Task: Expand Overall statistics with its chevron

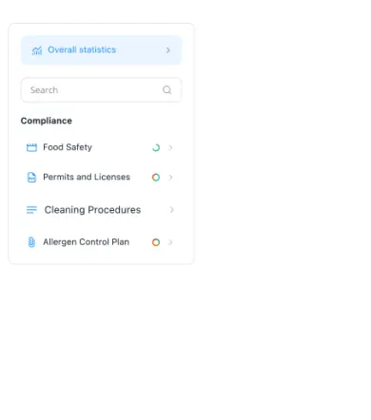Action: 168,50
